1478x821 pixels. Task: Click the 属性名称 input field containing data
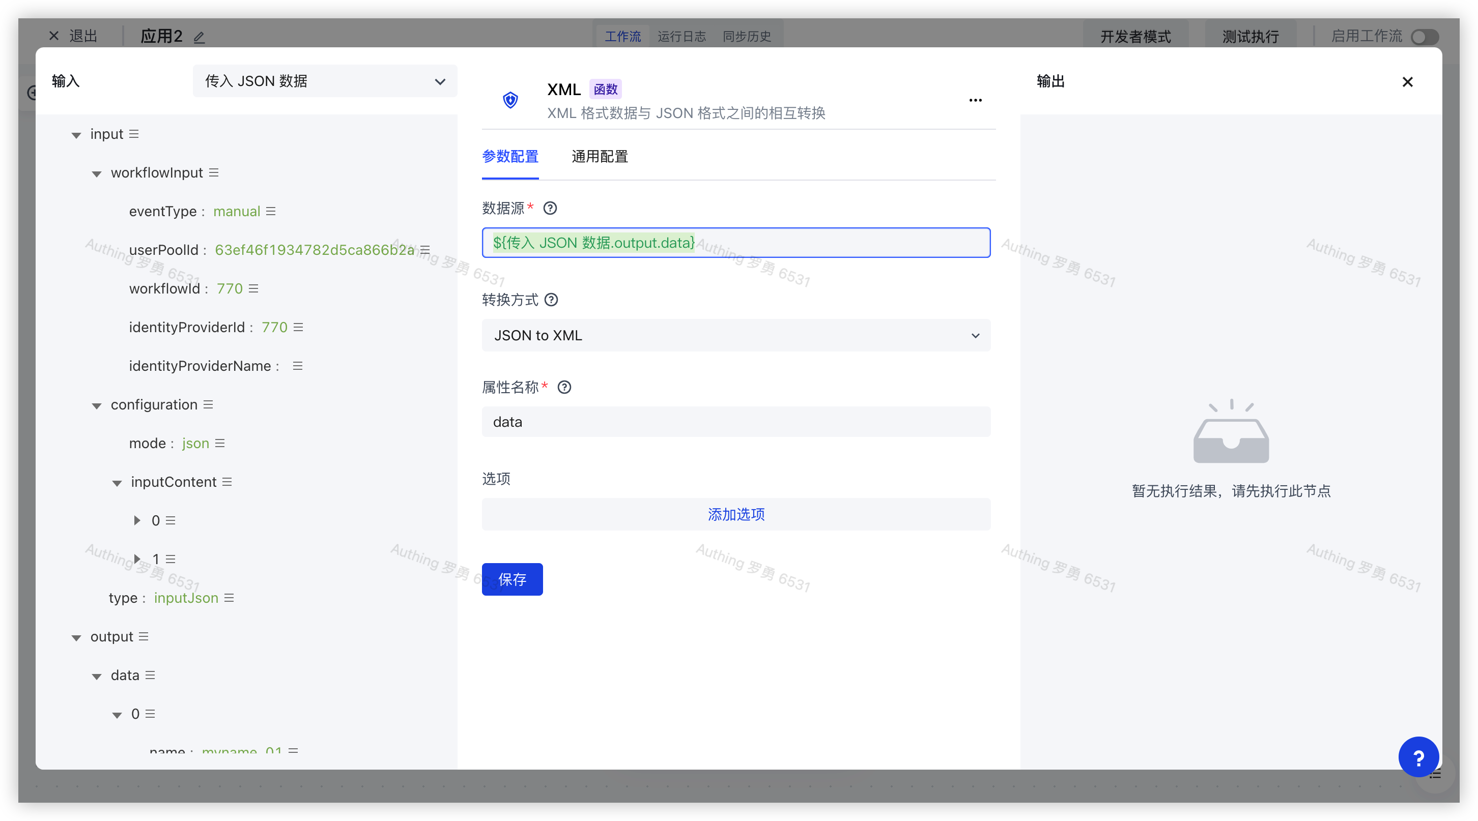pos(735,422)
